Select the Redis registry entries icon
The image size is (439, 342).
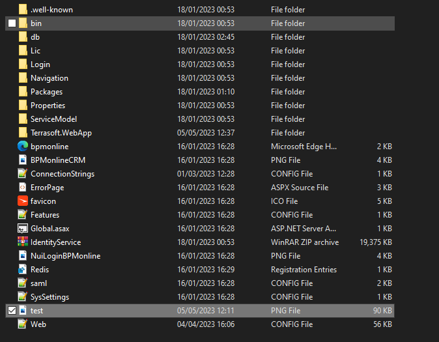click(23, 270)
